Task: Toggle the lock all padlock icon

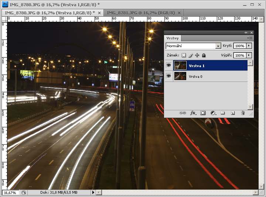Action: click(204, 55)
